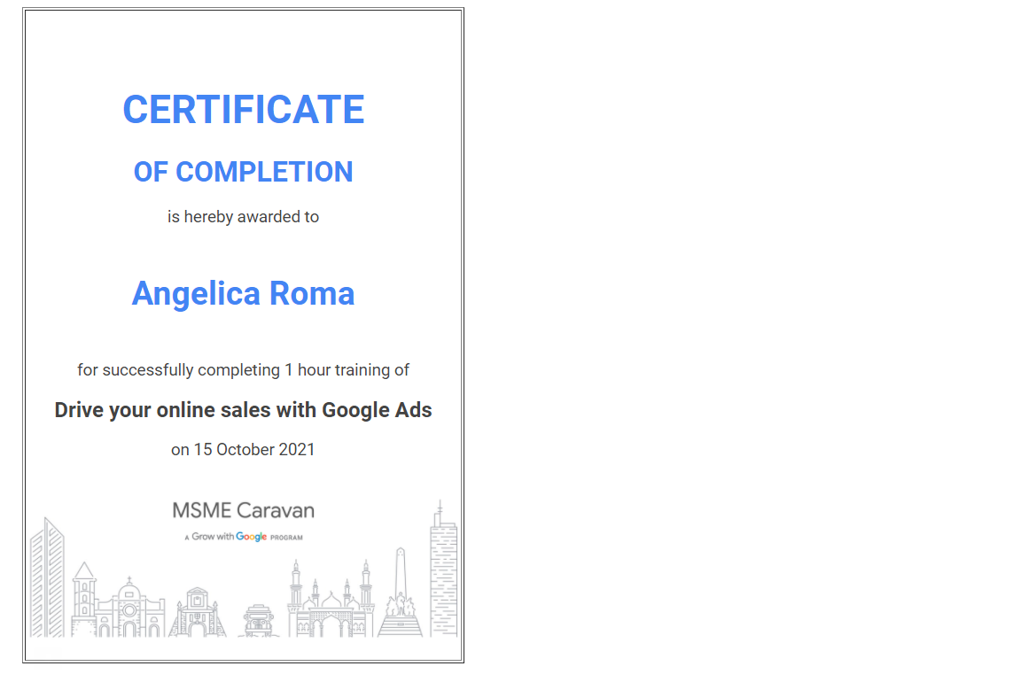Screen dimensions: 1021x674
Task: Click the Grow with Google program tagline
Action: tap(243, 536)
